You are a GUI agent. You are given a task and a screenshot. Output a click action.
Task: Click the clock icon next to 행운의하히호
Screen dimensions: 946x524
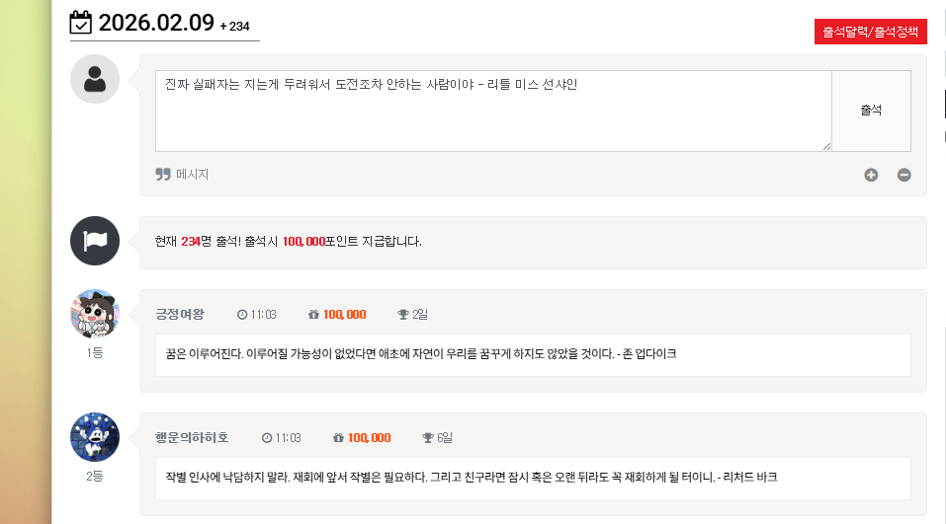click(x=267, y=438)
